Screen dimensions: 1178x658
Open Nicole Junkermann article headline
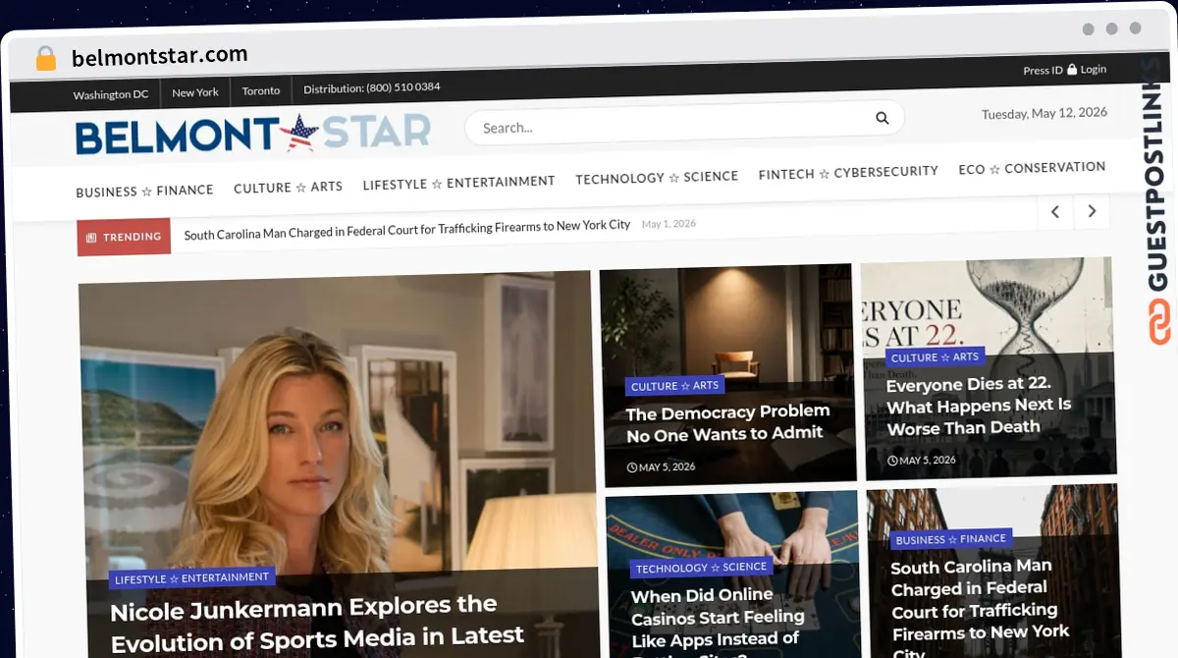pos(316,624)
